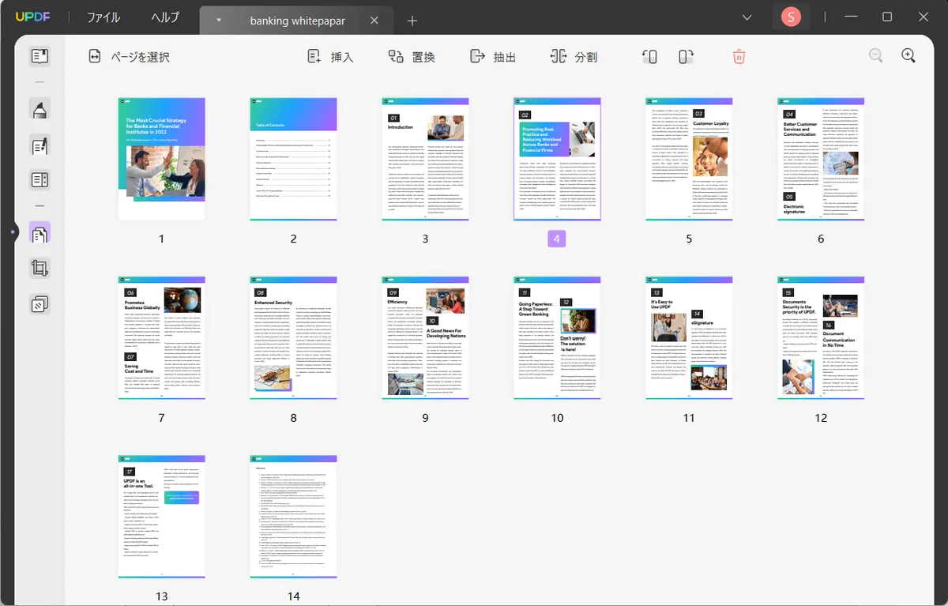Select page 14 references thumbnail
The image size is (948, 606).
coord(293,516)
